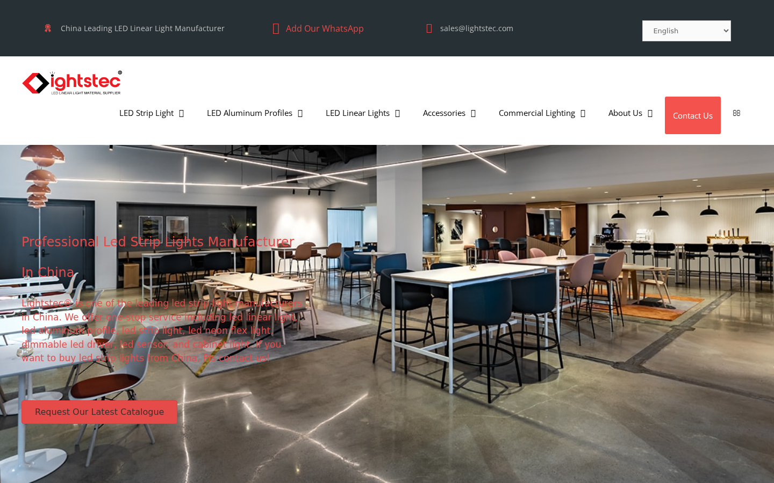
Task: Expand the LED Aluminum Profiles submenu arrow
Action: [300, 113]
